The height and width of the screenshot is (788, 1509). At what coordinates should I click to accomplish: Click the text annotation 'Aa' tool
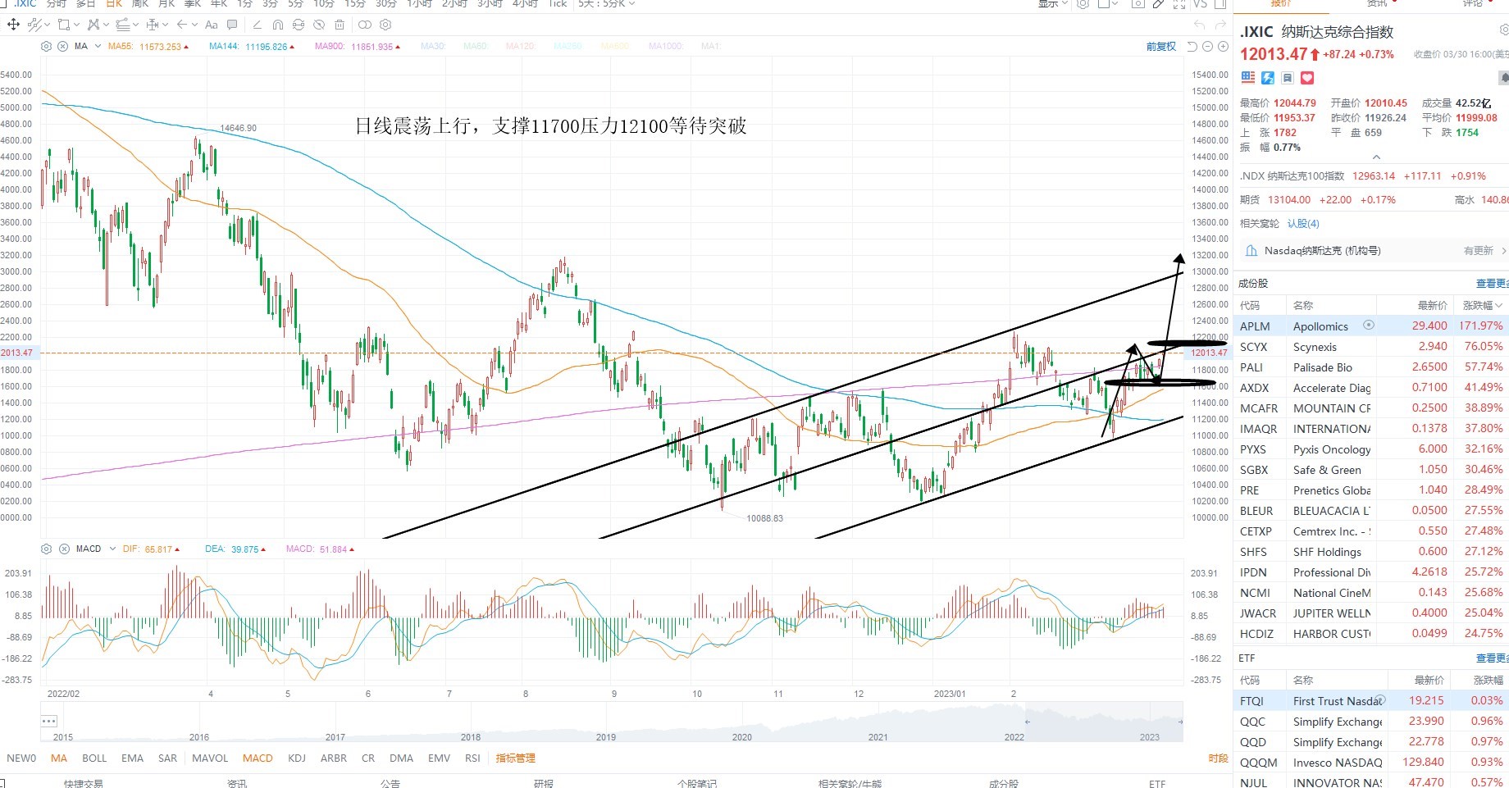[212, 25]
